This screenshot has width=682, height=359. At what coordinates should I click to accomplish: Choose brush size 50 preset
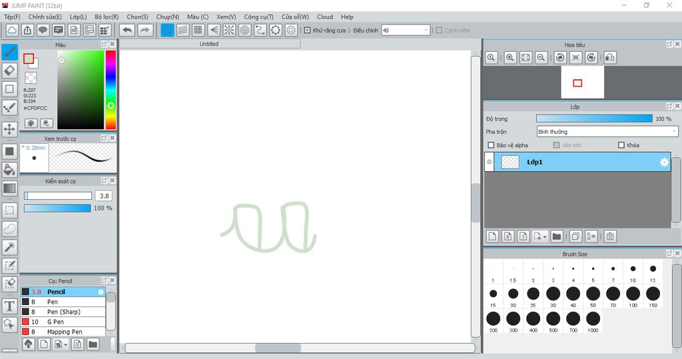(593, 297)
